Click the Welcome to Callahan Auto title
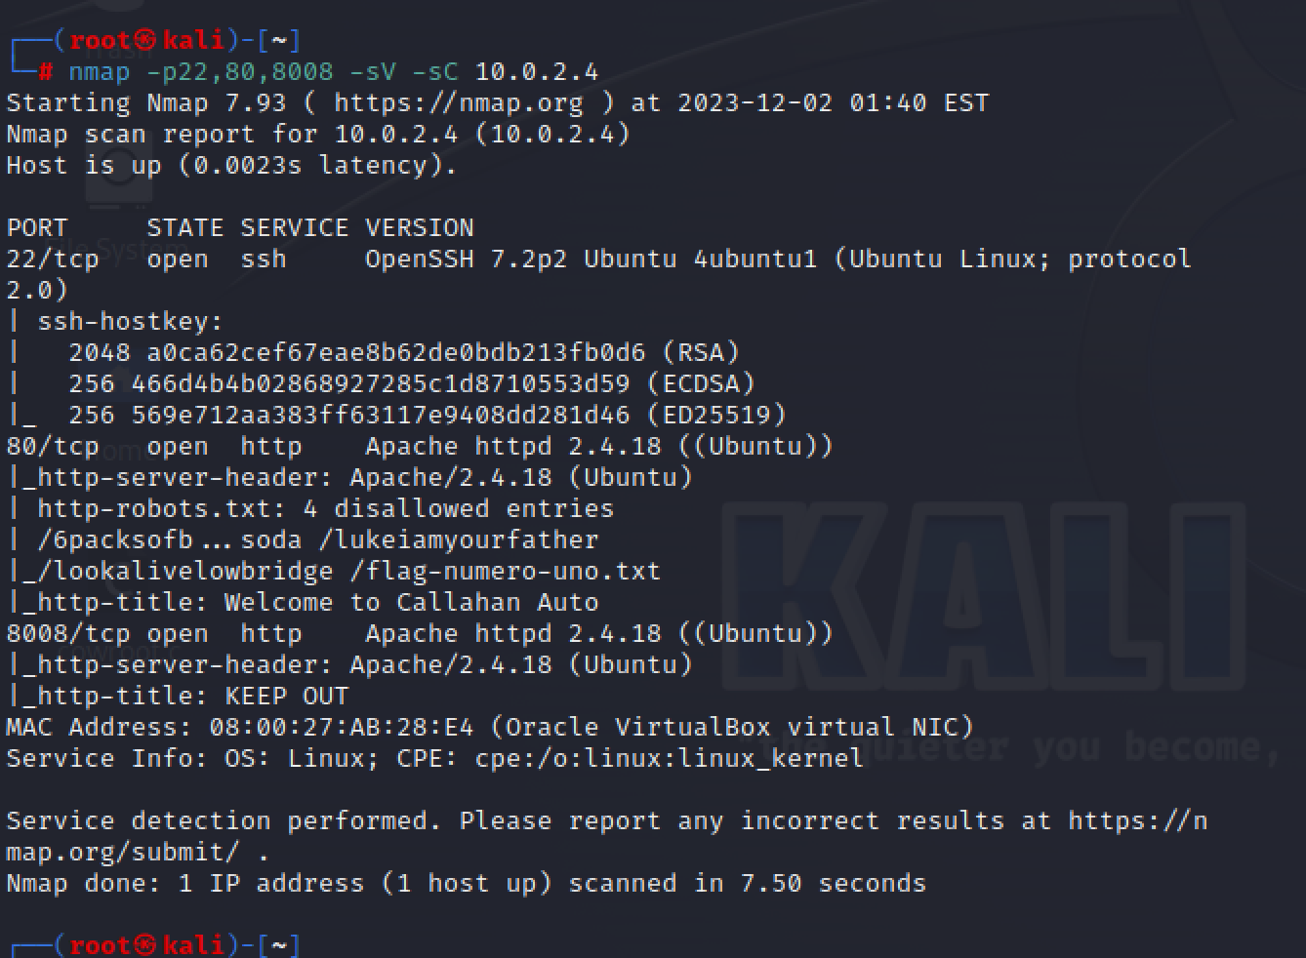1306x958 pixels. coord(411,603)
